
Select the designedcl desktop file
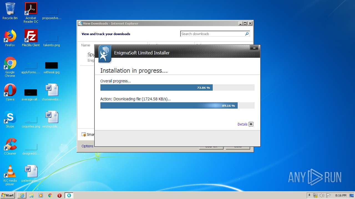(x=31, y=149)
